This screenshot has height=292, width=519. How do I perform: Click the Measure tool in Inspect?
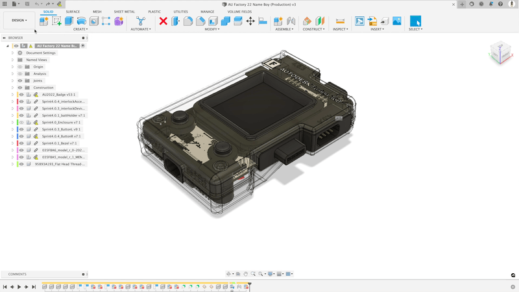click(x=340, y=21)
